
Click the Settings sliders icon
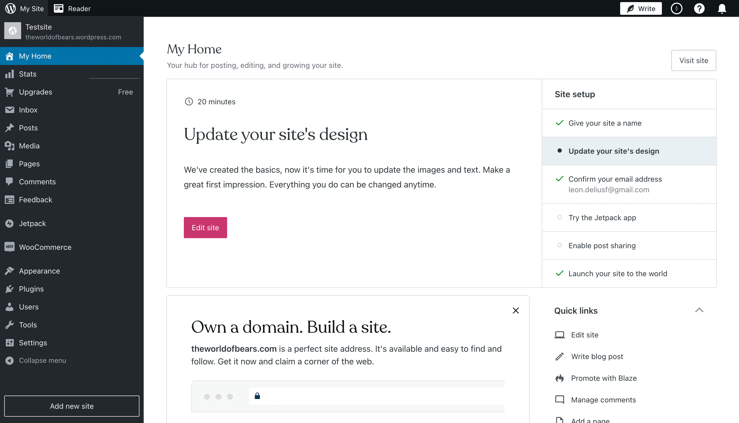pyautogui.click(x=10, y=342)
